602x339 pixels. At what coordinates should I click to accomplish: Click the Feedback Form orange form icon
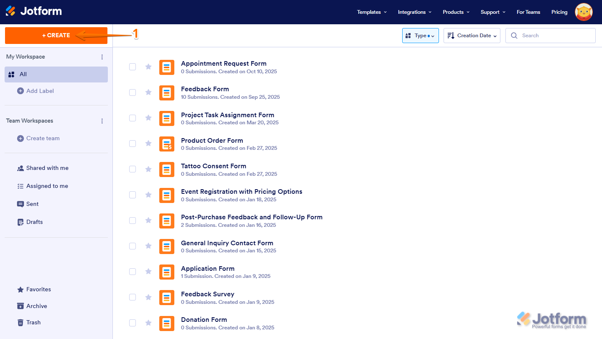[x=167, y=92]
